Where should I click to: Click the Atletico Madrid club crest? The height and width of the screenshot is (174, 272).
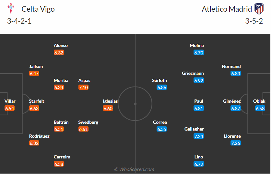(x=259, y=9)
